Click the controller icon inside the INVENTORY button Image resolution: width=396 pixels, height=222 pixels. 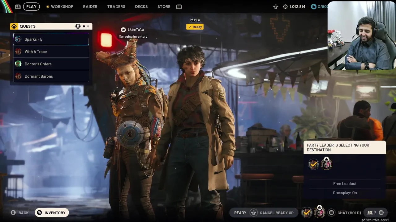[x=39, y=213]
